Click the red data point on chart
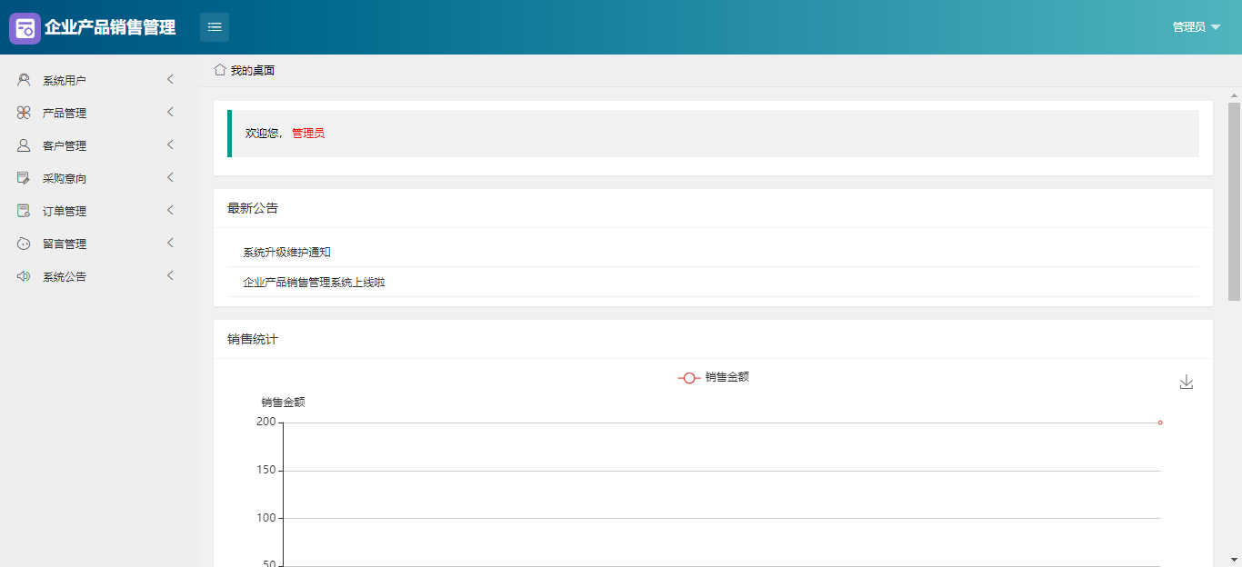The height and width of the screenshot is (567, 1242). pyautogui.click(x=1160, y=423)
